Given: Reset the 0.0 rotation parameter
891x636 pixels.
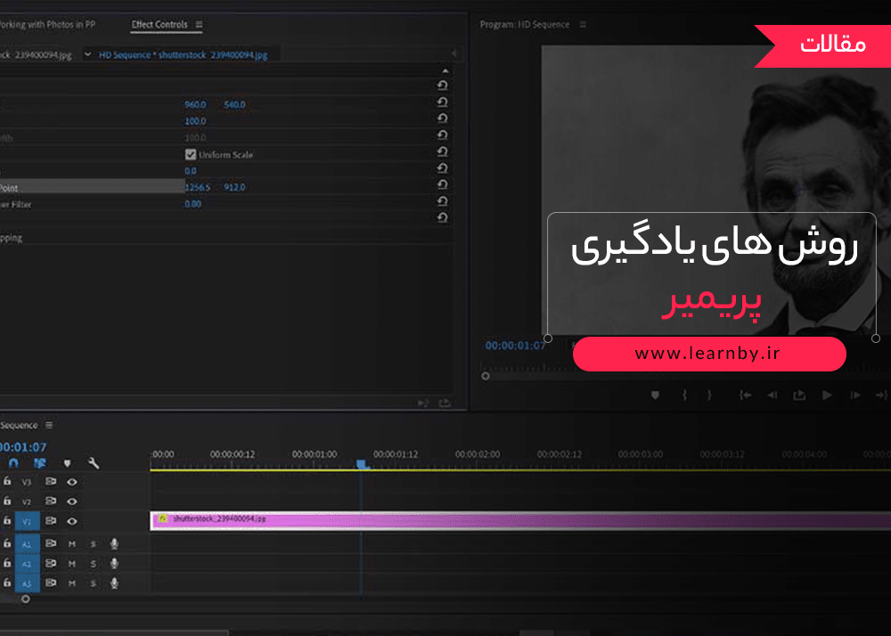Looking at the screenshot, I should [442, 168].
